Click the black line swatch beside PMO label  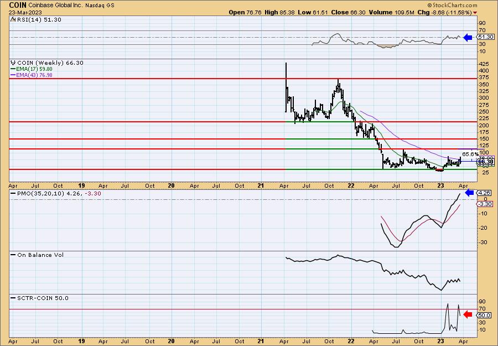coord(13,194)
